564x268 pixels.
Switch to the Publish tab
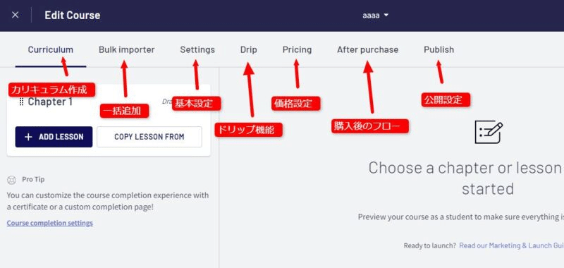(x=439, y=49)
